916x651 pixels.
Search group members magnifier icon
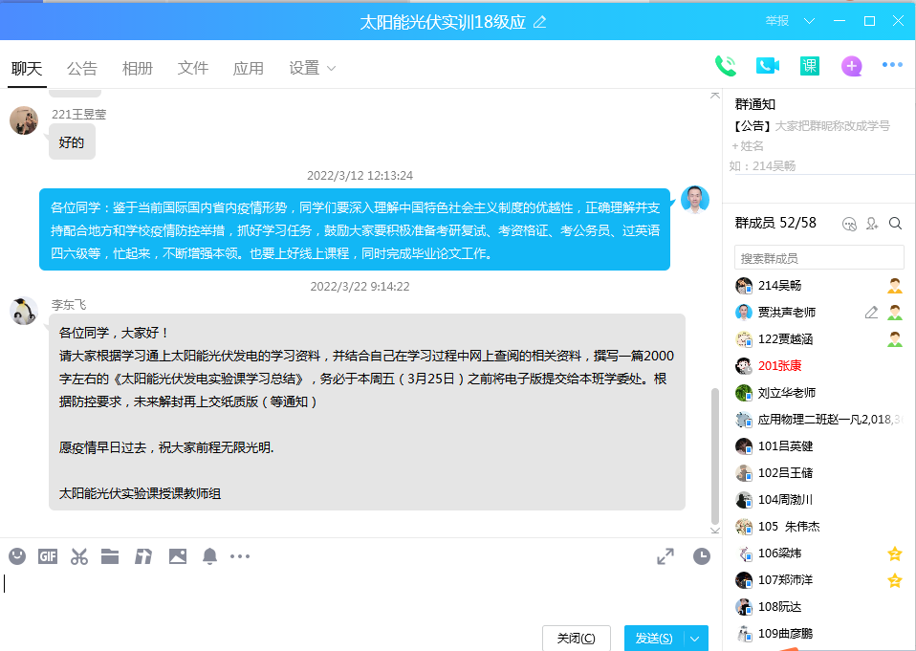point(896,224)
